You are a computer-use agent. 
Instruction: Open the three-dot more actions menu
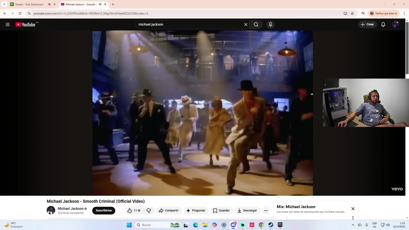click(266, 211)
